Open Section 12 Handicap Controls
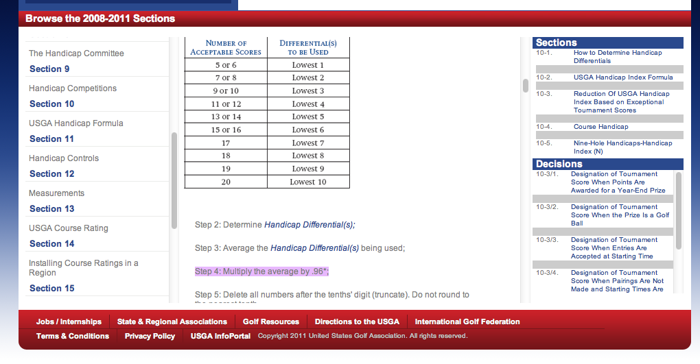Viewport: 700px width, 364px height. tap(51, 173)
